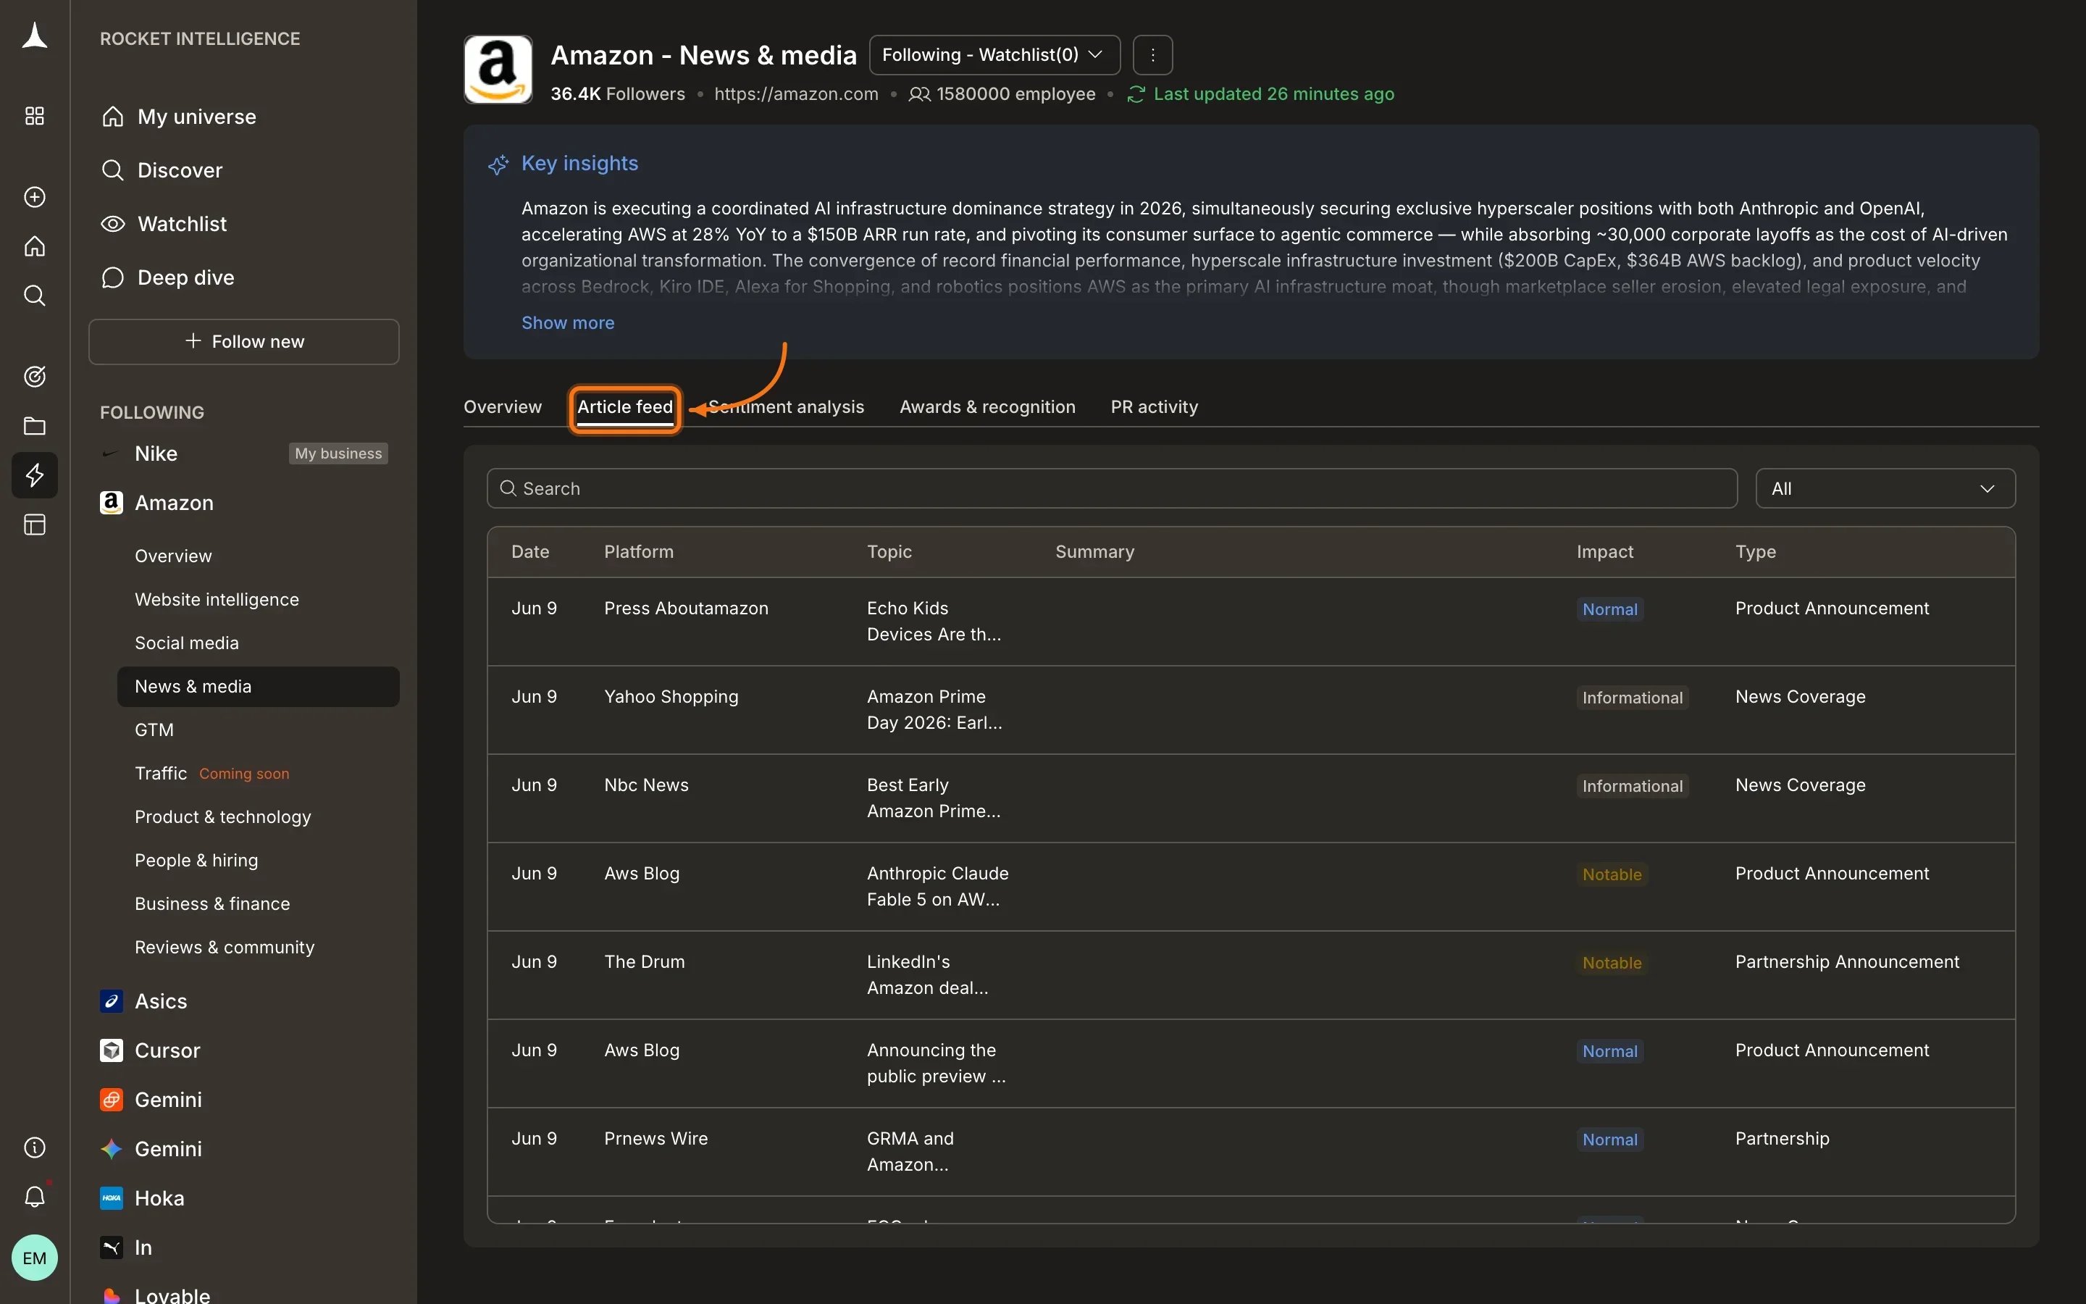Open the Yahoo Shopping article row

[x=1251, y=710]
